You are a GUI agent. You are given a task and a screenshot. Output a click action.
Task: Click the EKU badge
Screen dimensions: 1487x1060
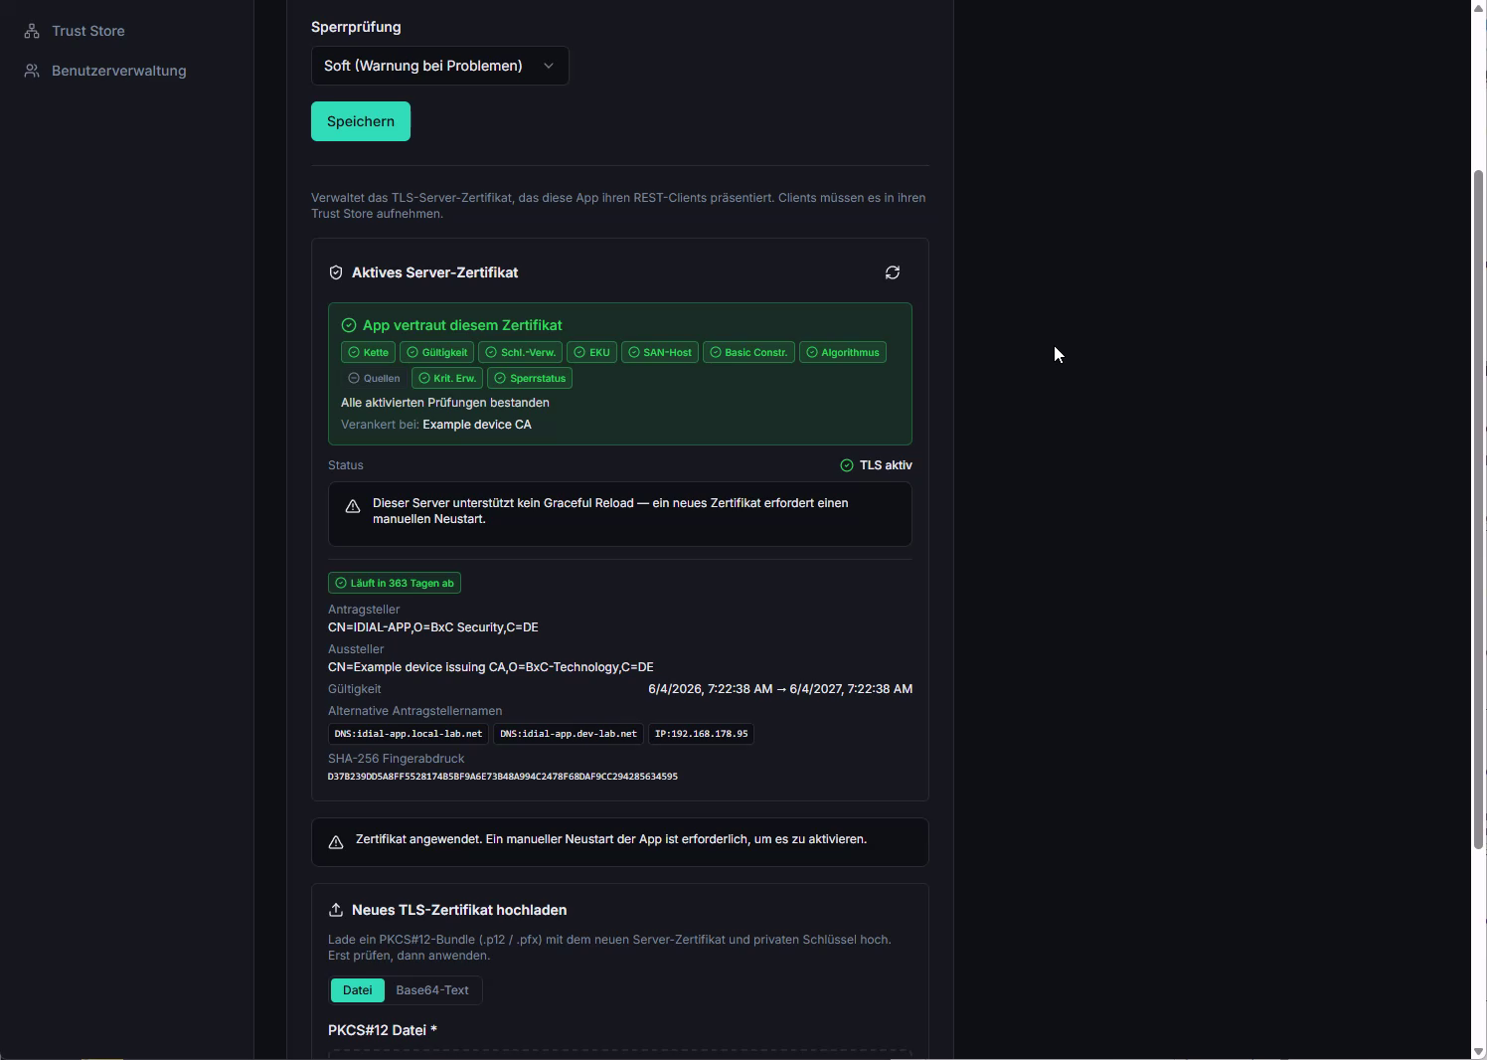tap(591, 352)
